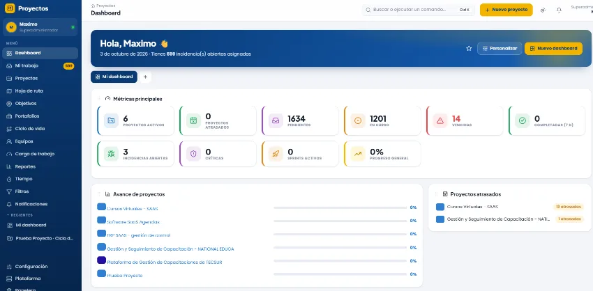Click the Incidencias abiertas bug icon
This screenshot has height=291, width=593.
pyautogui.click(x=111, y=154)
